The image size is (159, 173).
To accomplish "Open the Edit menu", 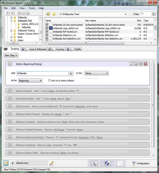I will pyautogui.click(x=14, y=8).
